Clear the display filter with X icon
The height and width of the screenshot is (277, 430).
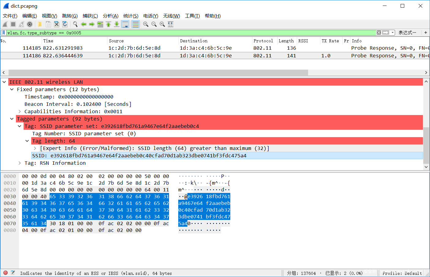[379, 33]
